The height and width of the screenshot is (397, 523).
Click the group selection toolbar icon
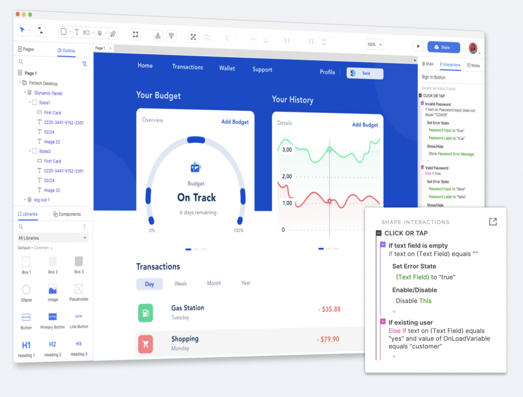click(135, 34)
